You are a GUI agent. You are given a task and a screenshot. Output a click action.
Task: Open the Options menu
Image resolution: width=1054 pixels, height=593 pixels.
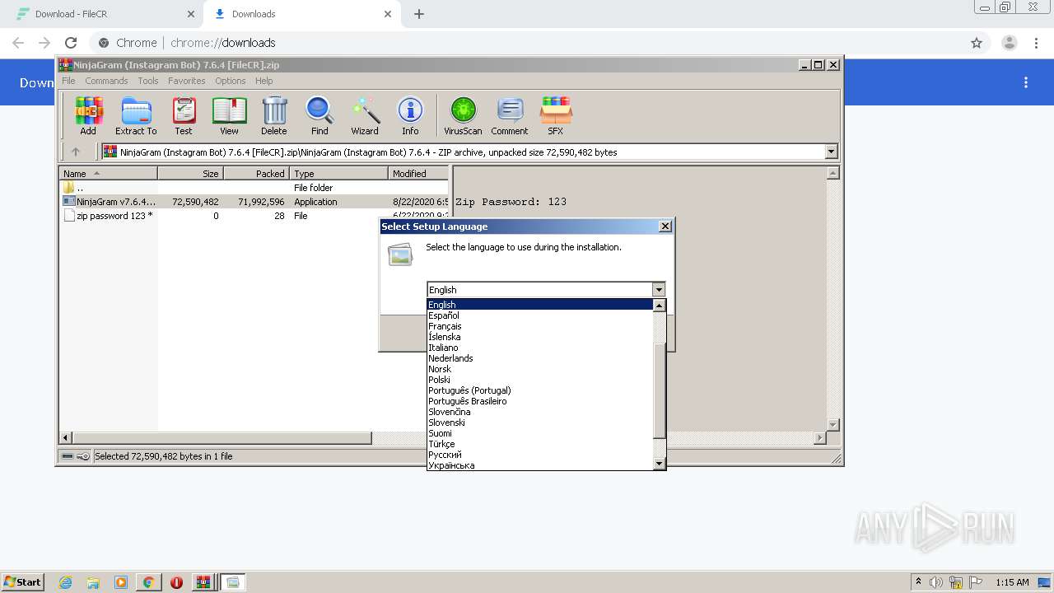click(231, 81)
